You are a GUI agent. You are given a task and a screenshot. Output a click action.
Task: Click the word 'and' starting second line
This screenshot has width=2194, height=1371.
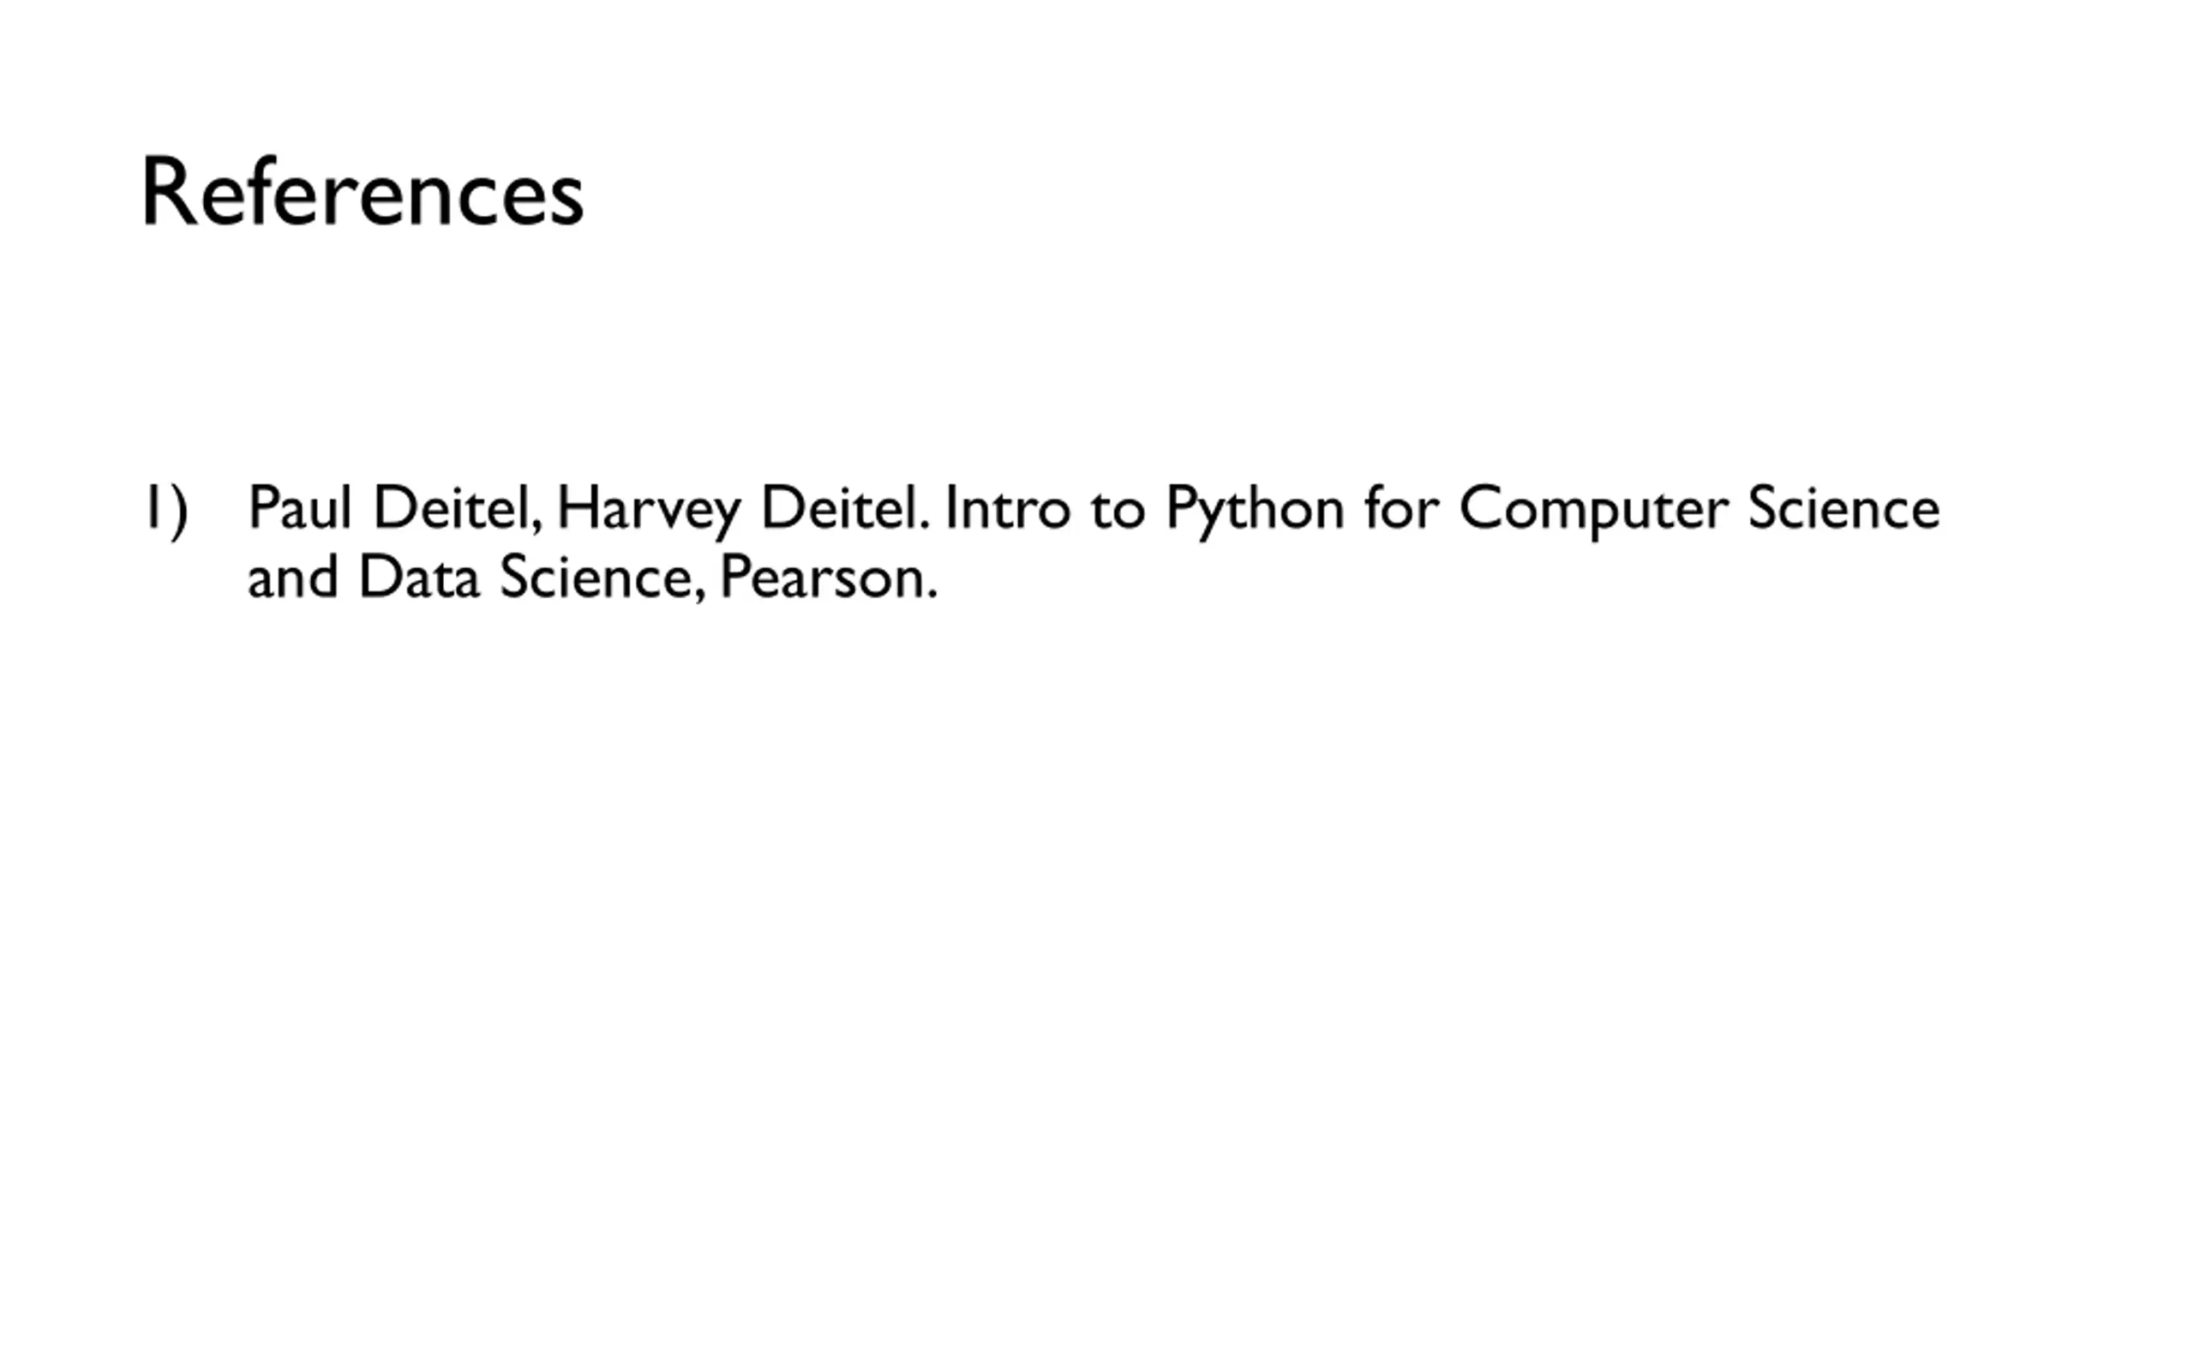click(x=293, y=577)
